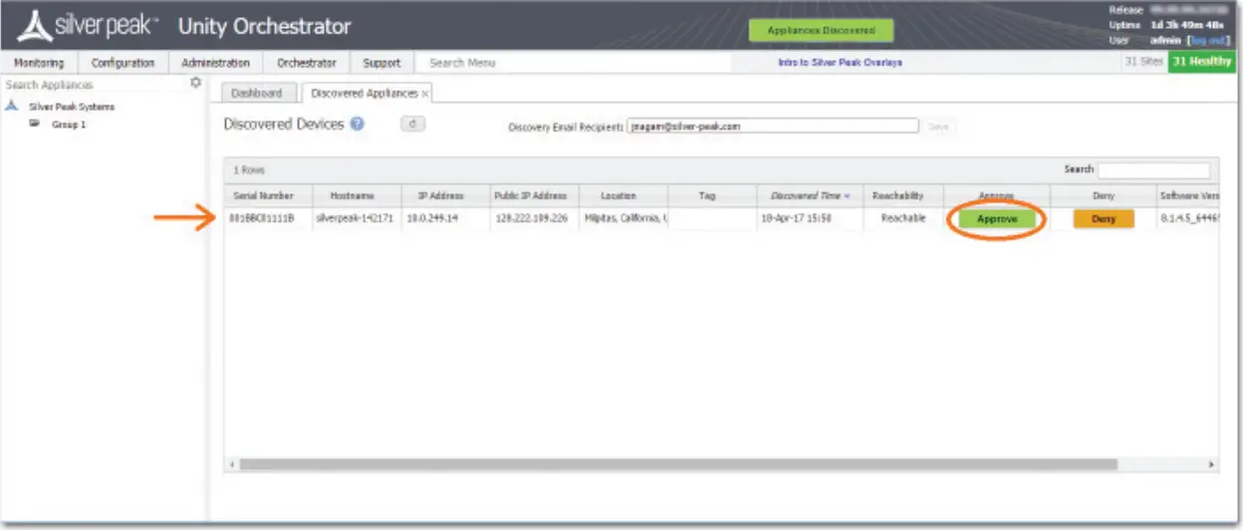This screenshot has width=1243, height=530.
Task: Click the Milpitas, California location cell
Action: click(623, 218)
